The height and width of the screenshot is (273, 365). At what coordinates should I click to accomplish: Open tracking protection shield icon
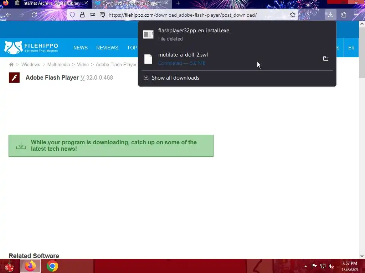pyautogui.click(x=72, y=15)
